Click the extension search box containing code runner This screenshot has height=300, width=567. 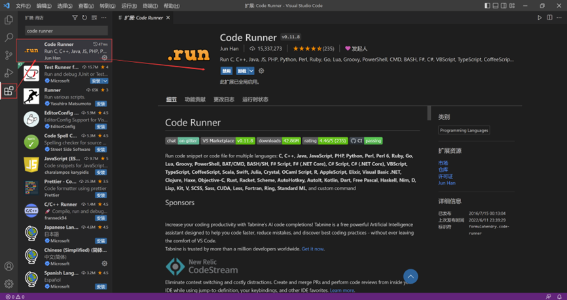coord(67,31)
